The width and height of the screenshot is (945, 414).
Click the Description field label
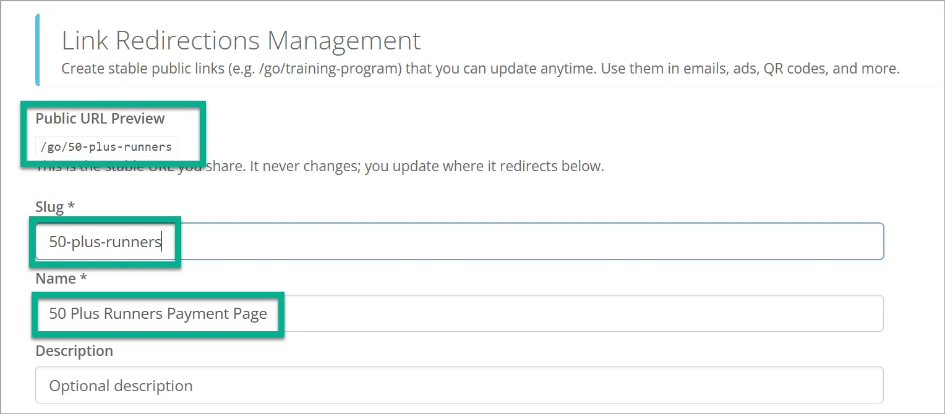tap(74, 350)
